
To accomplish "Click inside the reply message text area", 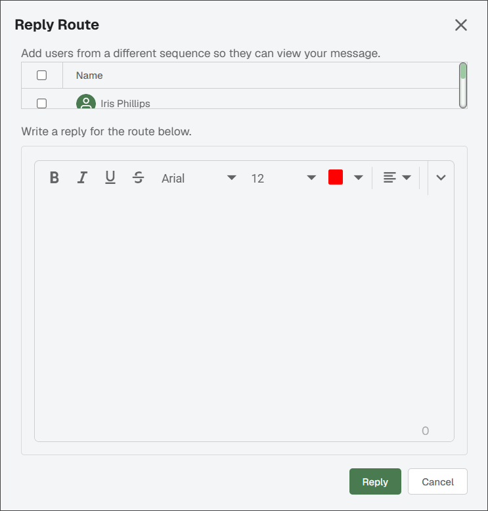I will click(x=244, y=309).
